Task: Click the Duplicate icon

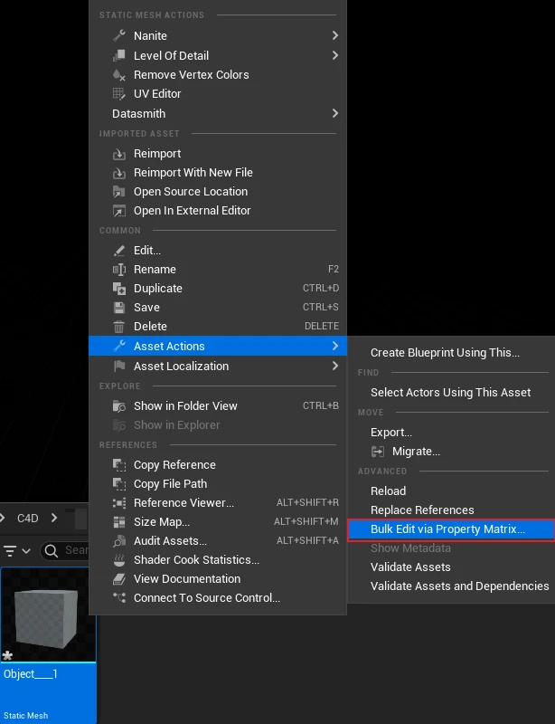Action: coord(118,289)
